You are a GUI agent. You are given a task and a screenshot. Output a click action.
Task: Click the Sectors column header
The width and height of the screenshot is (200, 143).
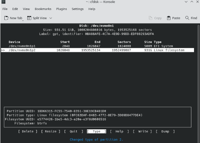coord(124,42)
